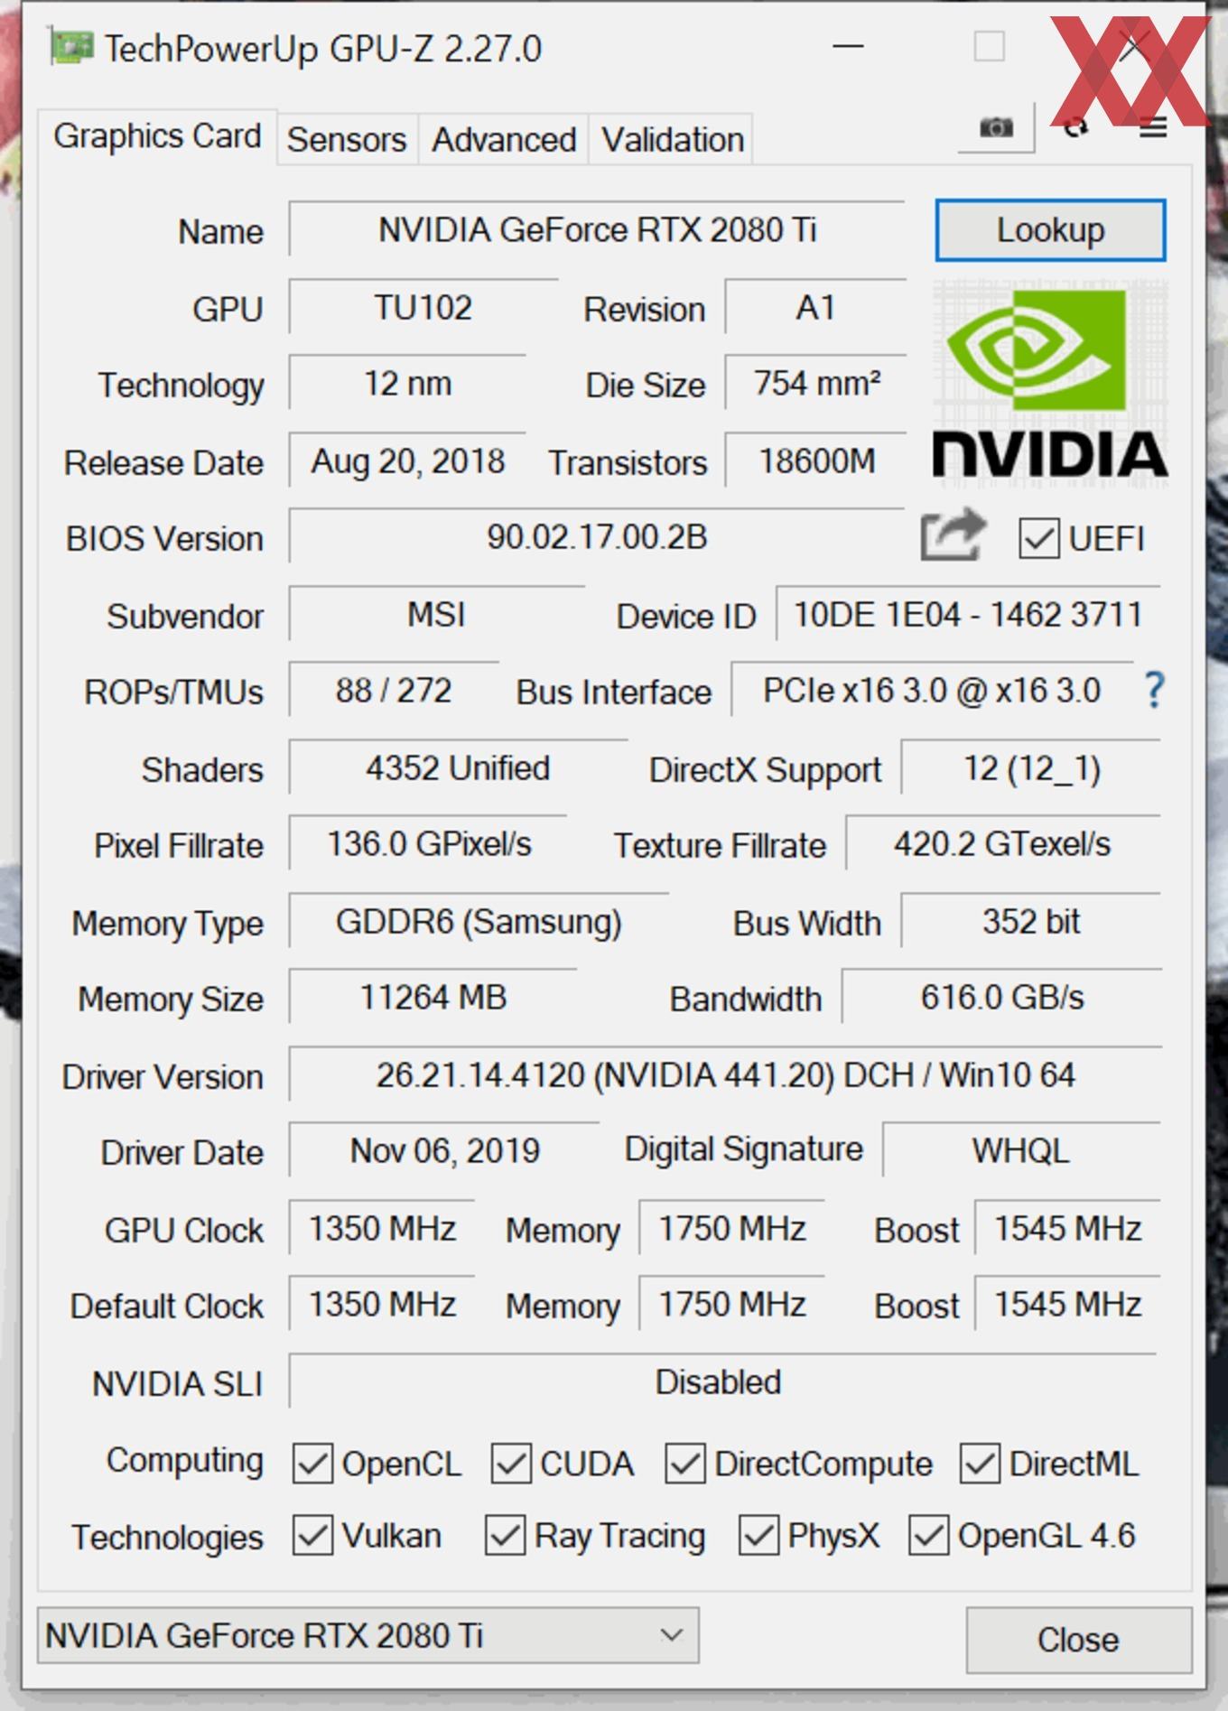The width and height of the screenshot is (1228, 1711).
Task: Toggle the Vulkan checkbox
Action: tap(312, 1536)
